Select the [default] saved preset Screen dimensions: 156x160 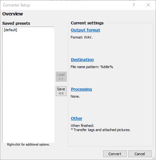(x=10, y=30)
